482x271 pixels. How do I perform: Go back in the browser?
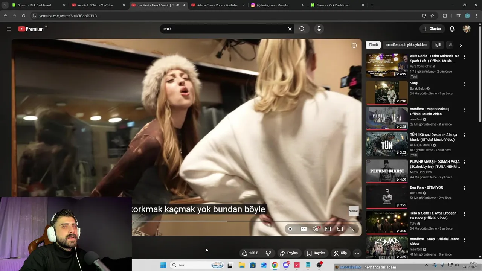pyautogui.click(x=5, y=16)
